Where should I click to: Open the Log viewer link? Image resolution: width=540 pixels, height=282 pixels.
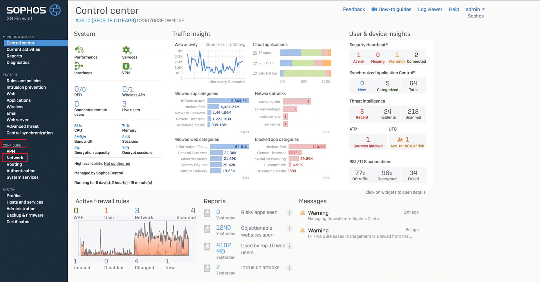tap(430, 9)
